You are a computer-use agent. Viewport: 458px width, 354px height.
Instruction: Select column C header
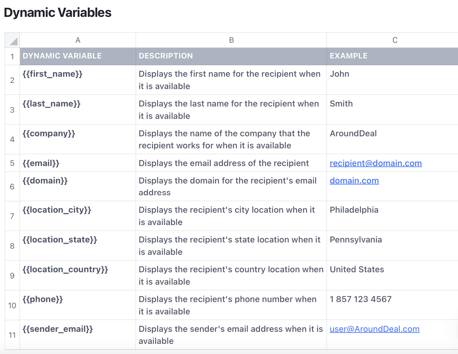[x=395, y=40]
